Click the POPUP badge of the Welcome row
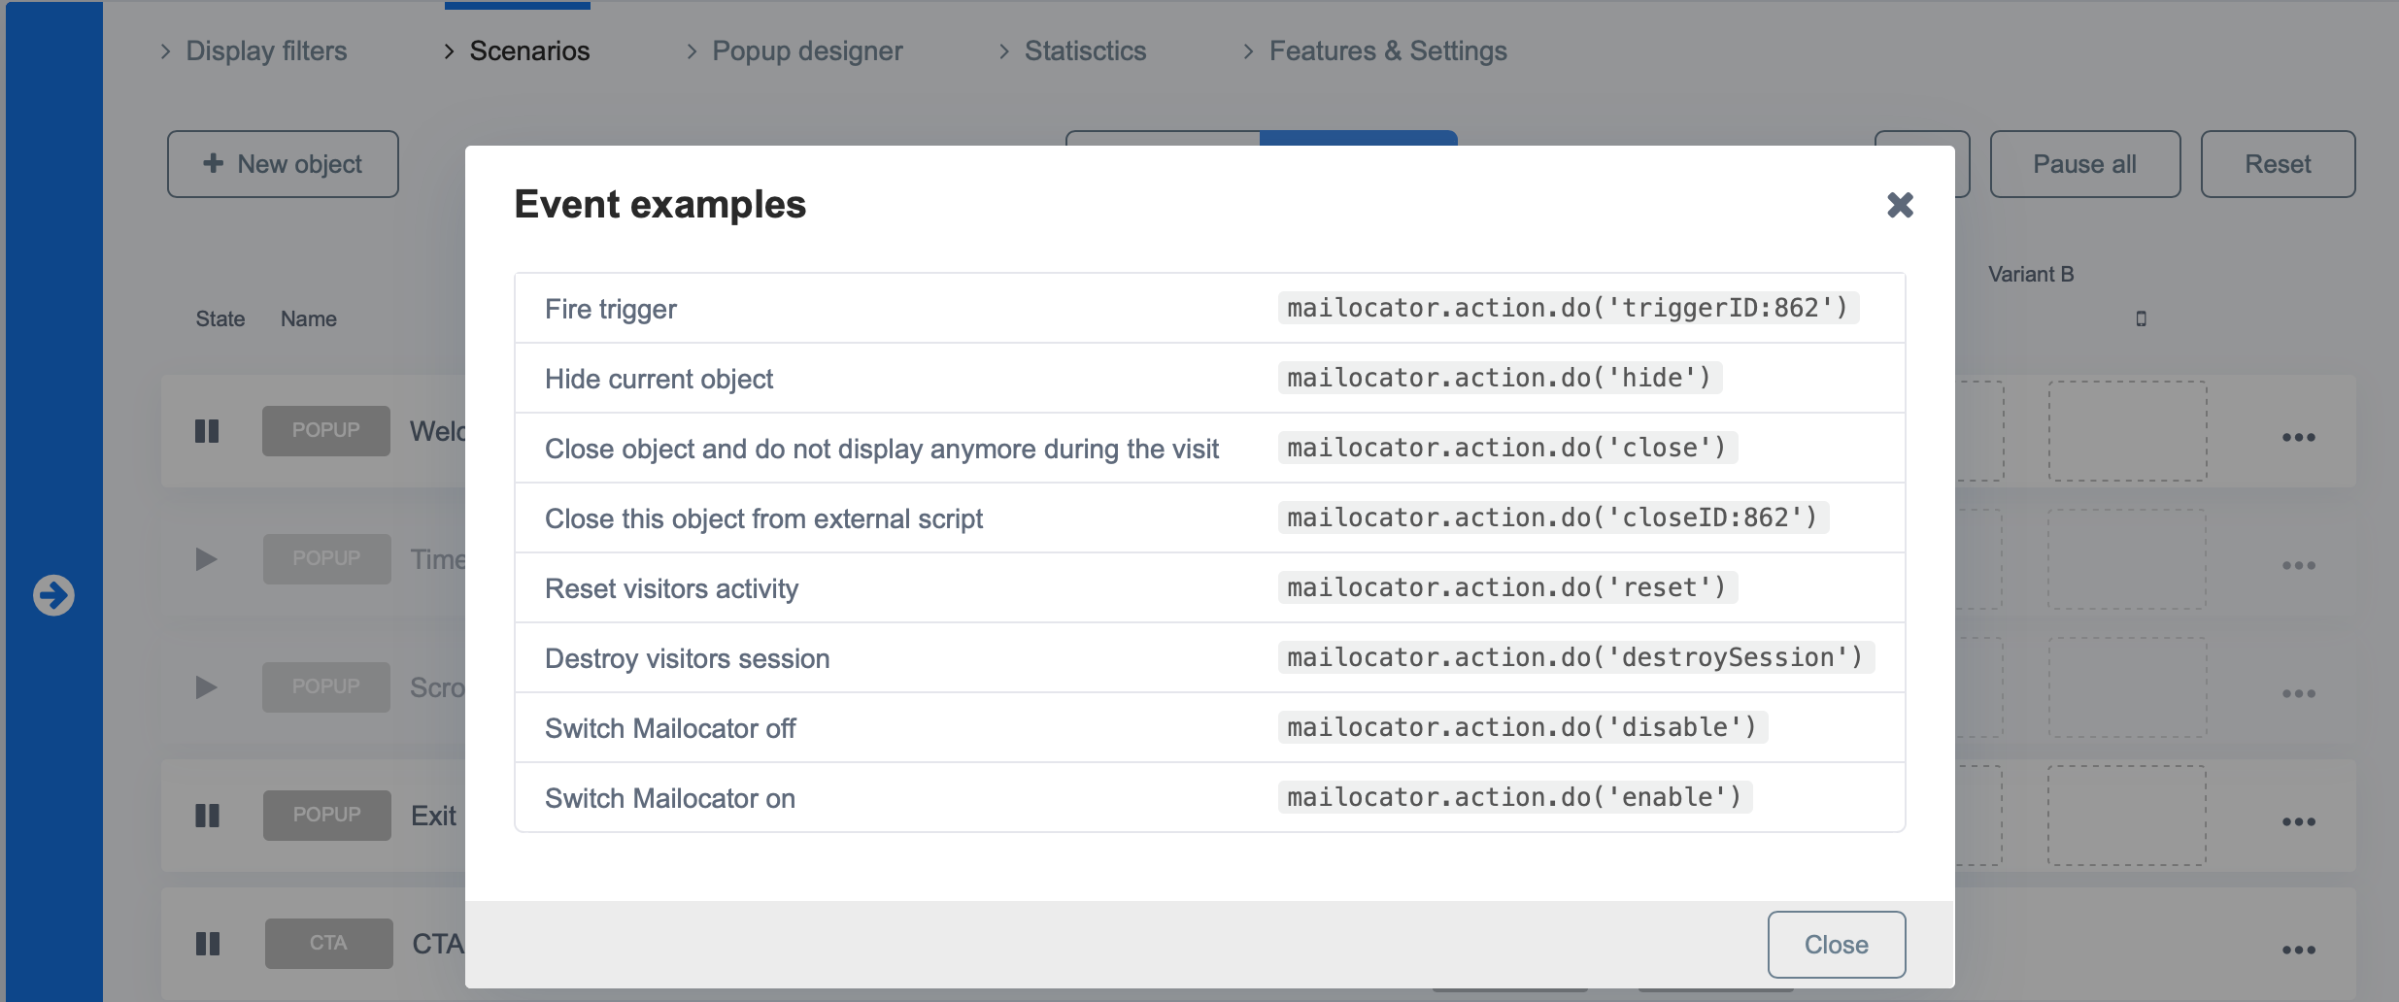This screenshot has width=2399, height=1002. (325, 430)
